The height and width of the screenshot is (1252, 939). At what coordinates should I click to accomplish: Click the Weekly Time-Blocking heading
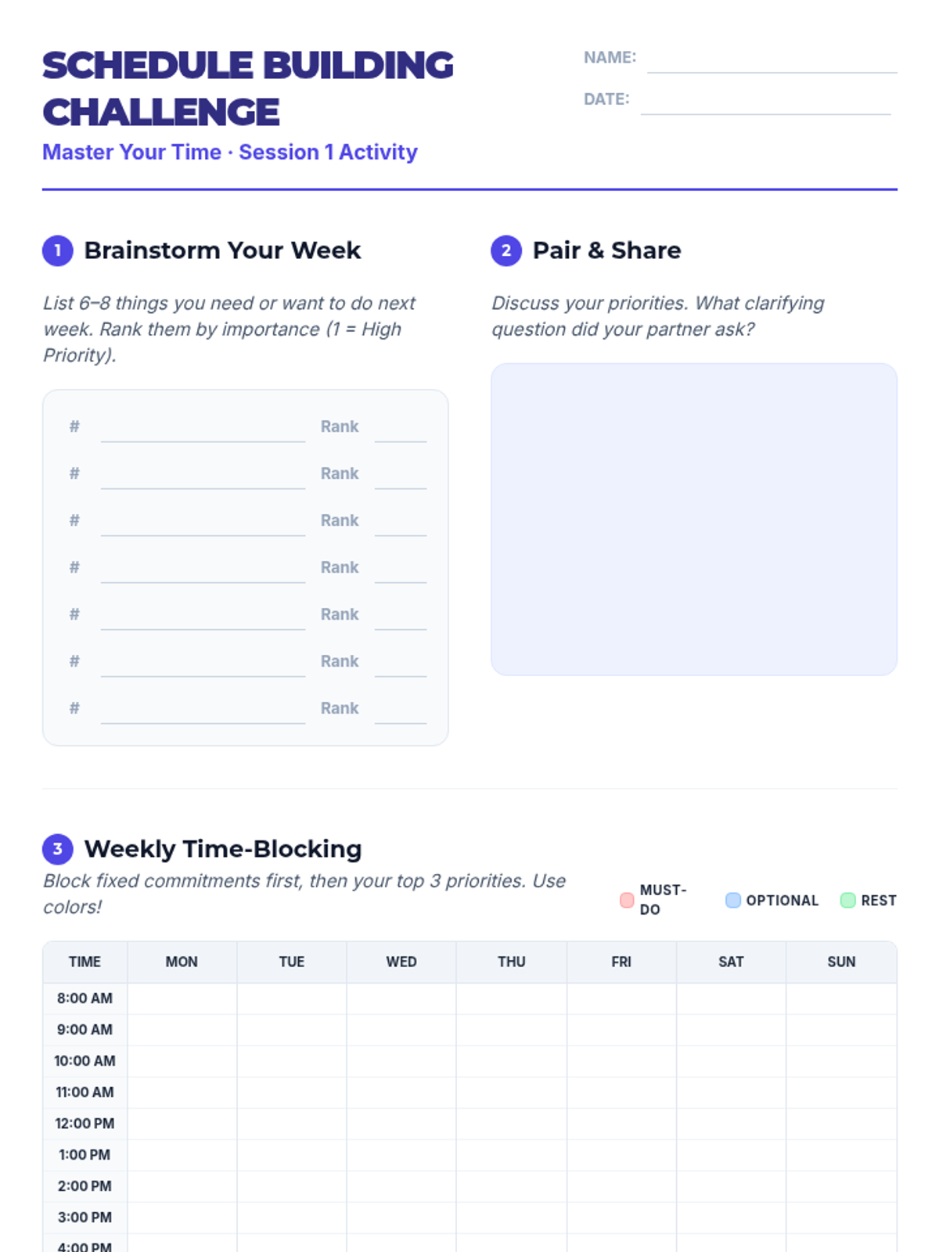click(x=223, y=849)
